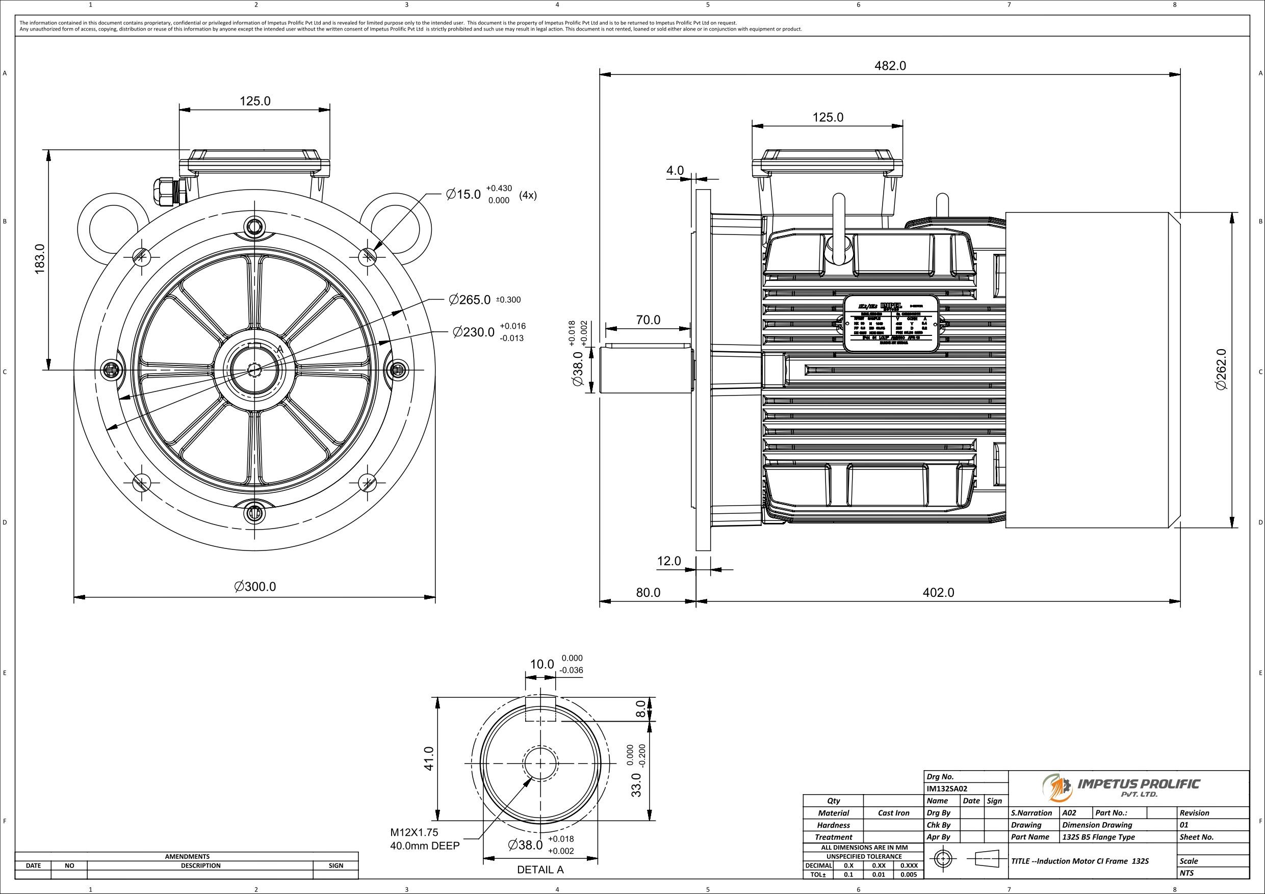Click the Sheet No. label

[1196, 837]
